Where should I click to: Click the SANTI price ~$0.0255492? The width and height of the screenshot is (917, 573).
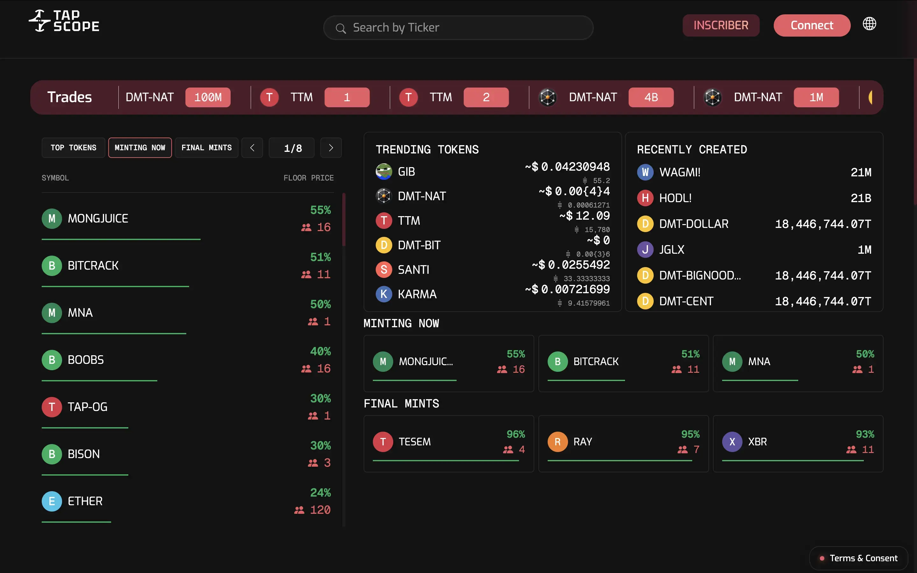(571, 265)
